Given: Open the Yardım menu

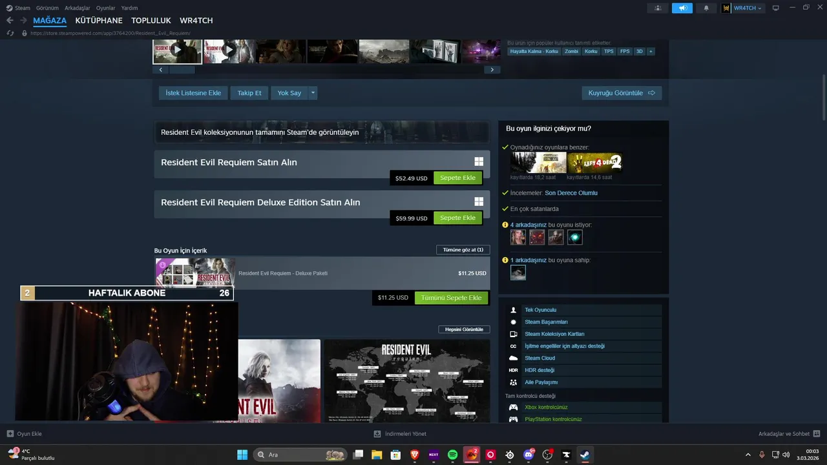Looking at the screenshot, I should (x=129, y=8).
